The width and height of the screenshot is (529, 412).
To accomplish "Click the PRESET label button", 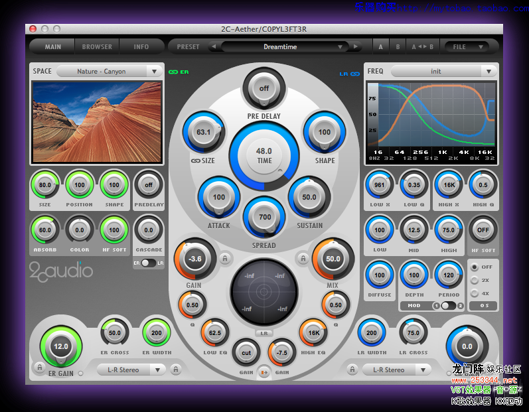I will [188, 46].
